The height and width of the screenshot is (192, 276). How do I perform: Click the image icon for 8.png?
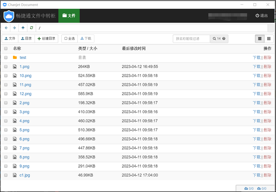[15, 157]
